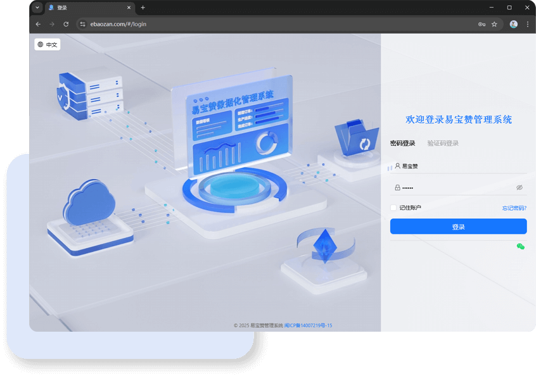Click the WeChat login icon

click(x=520, y=246)
